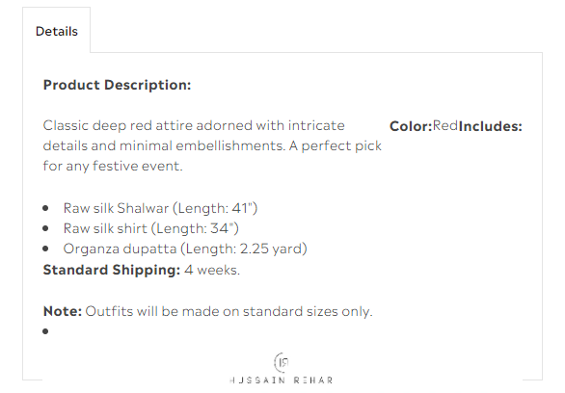
Task: Select the 'standard sizes only' note text
Action: pyautogui.click(x=308, y=311)
